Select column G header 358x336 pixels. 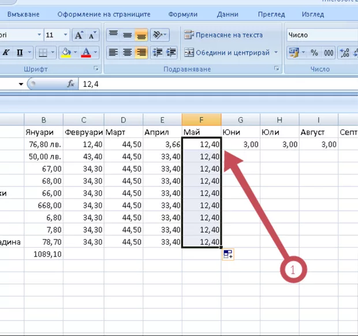[x=240, y=120]
